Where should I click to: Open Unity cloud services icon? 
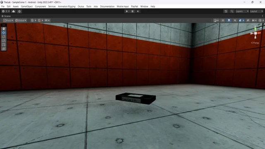(x=14, y=11)
